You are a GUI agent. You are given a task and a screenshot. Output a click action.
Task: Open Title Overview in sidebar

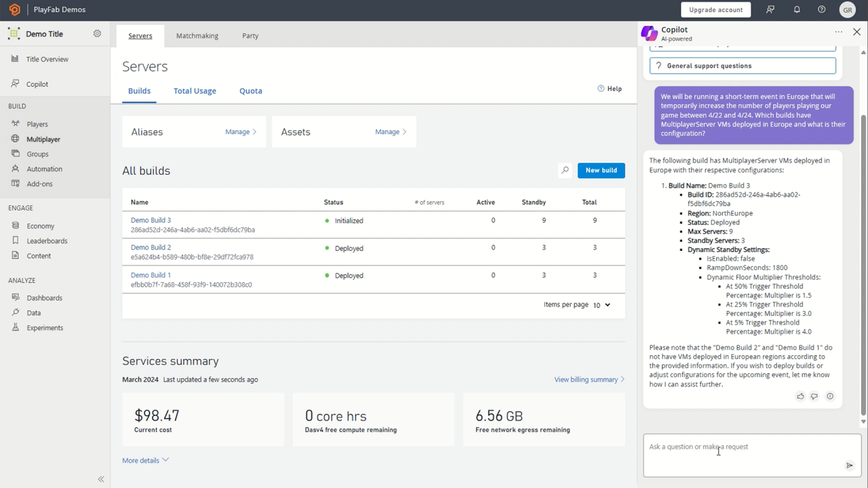click(47, 59)
